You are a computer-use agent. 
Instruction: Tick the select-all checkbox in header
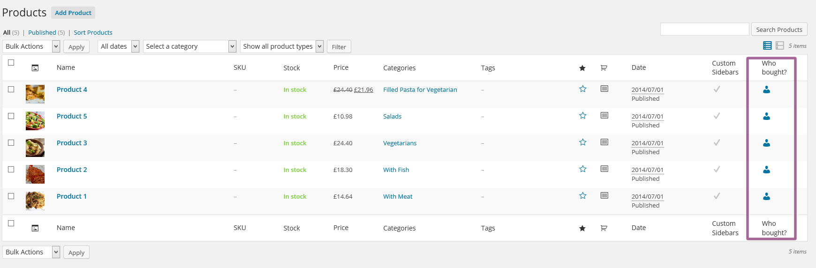(x=11, y=63)
